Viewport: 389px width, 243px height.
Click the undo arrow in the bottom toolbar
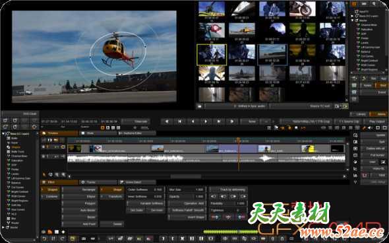pos(45,238)
